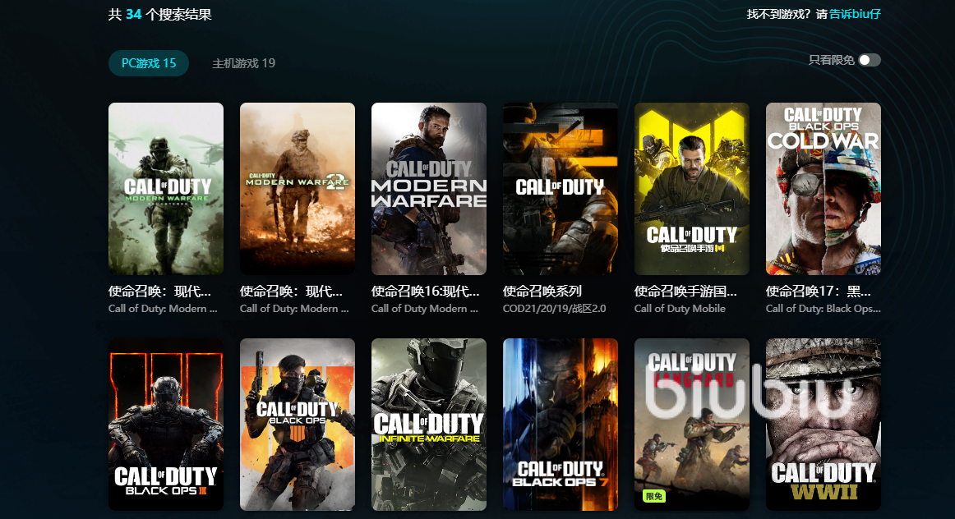The image size is (955, 519).
Task: Click the 使命召唤系列 title text
Action: [x=542, y=291]
